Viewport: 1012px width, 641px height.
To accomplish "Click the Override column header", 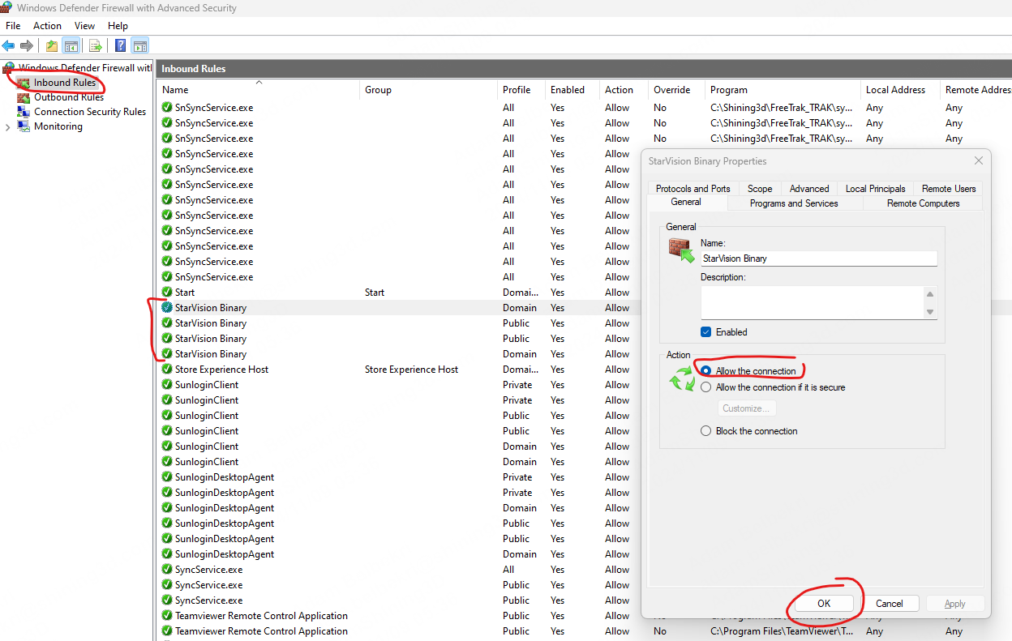I will click(x=677, y=90).
